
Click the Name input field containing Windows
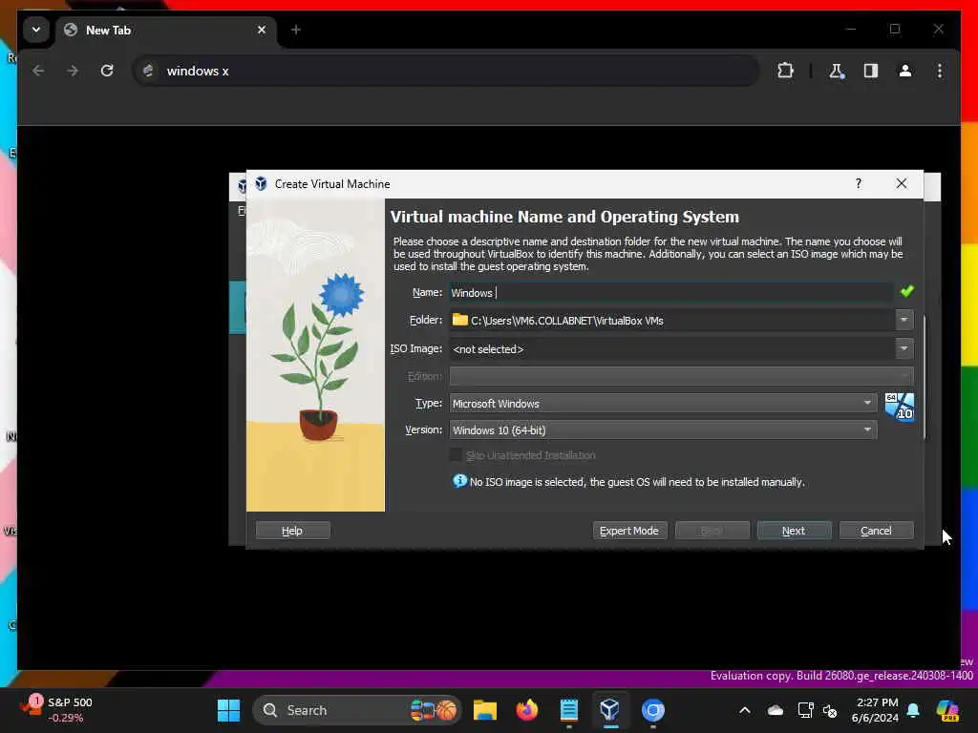point(670,292)
